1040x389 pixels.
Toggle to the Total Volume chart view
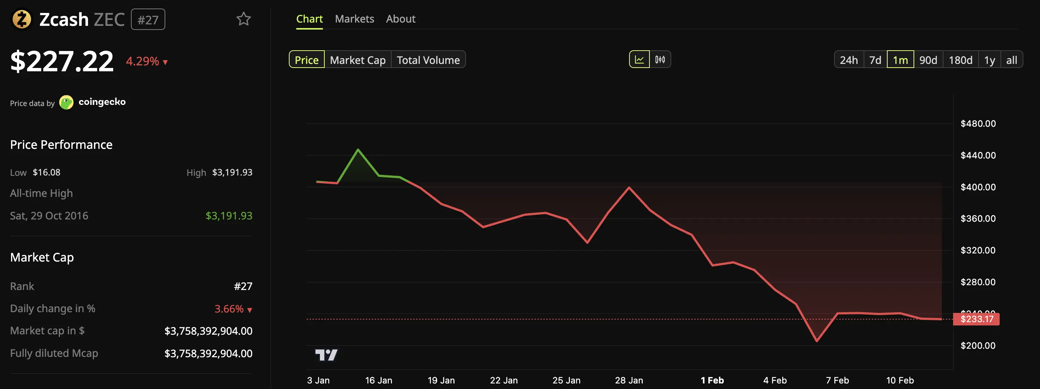pyautogui.click(x=428, y=59)
